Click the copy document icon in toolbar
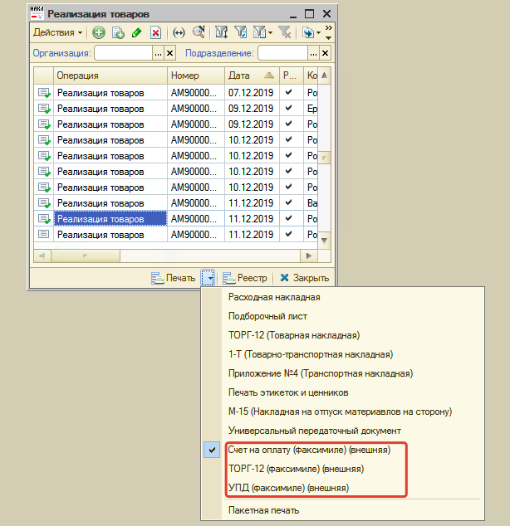510x526 pixels. [x=118, y=33]
